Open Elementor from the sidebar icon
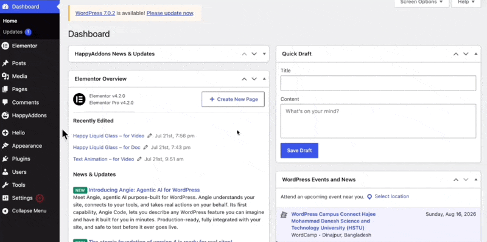The image size is (487, 242). 5,46
